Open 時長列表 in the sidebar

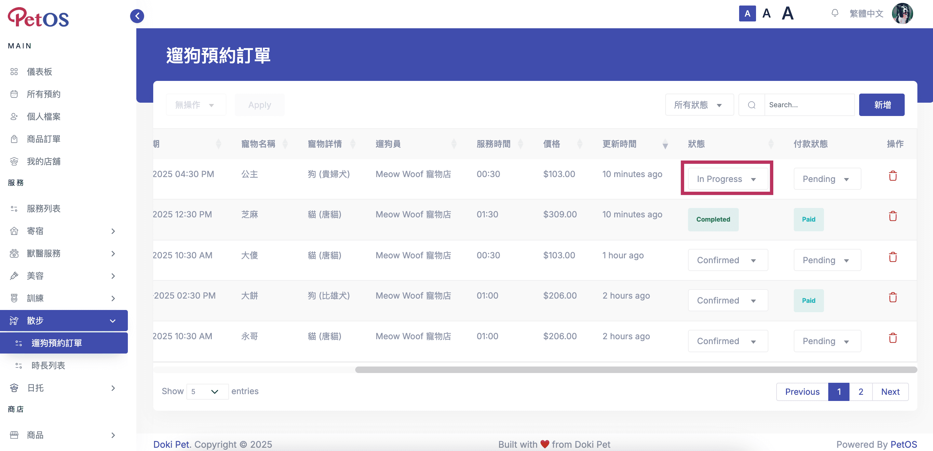[x=48, y=365]
